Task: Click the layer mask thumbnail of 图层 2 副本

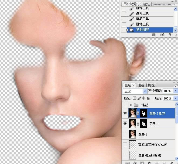Action: pos(145,113)
